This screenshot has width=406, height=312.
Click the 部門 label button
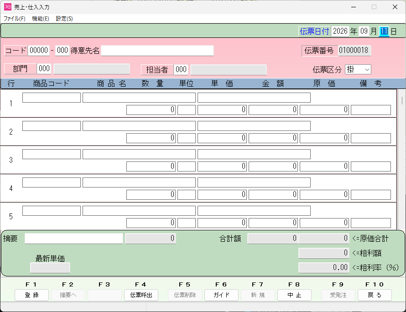click(x=20, y=69)
